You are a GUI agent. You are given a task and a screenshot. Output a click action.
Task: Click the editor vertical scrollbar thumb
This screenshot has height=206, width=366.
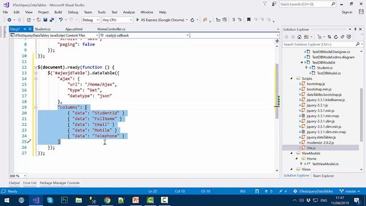(277, 91)
